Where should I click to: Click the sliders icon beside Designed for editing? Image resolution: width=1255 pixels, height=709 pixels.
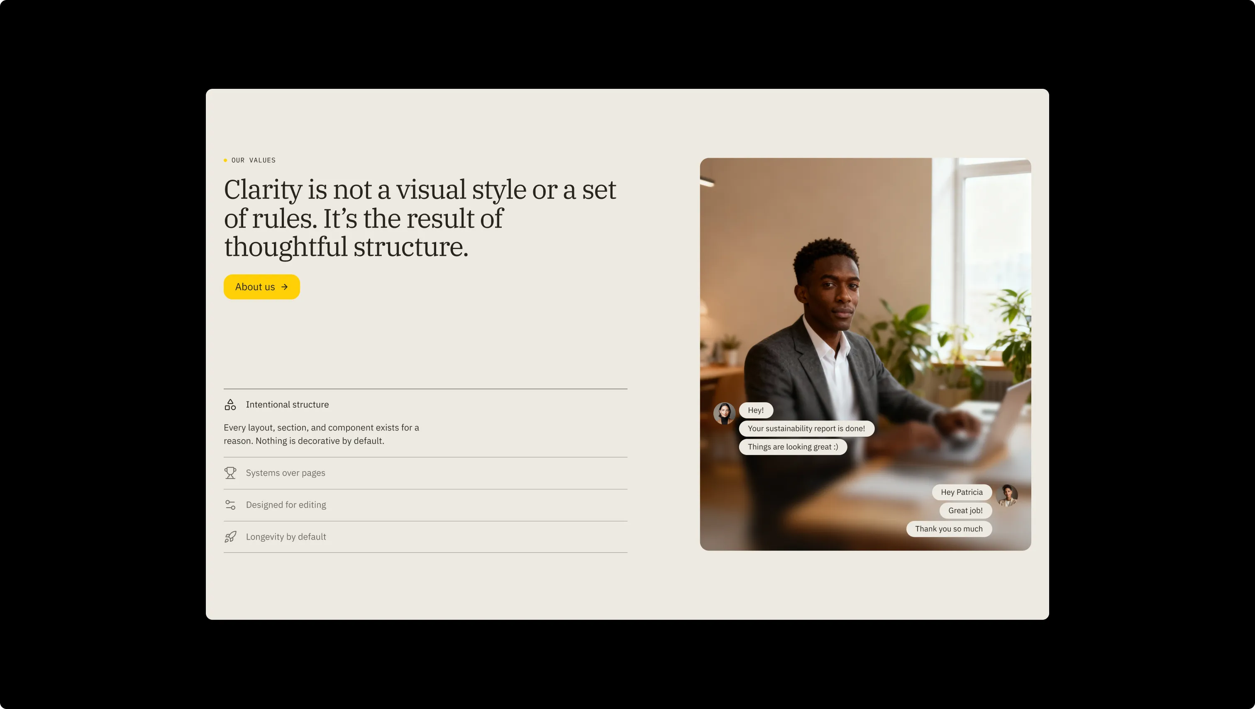coord(230,505)
